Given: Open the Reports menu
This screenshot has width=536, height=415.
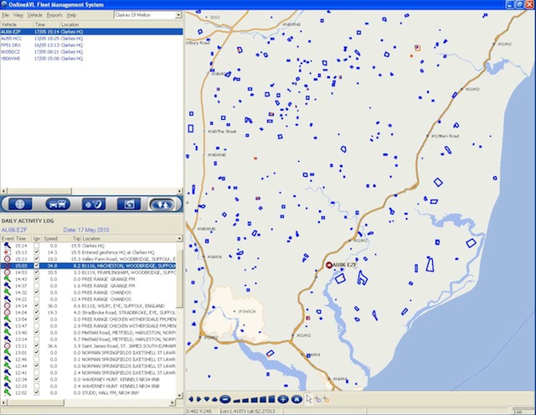Looking at the screenshot, I should 54,15.
